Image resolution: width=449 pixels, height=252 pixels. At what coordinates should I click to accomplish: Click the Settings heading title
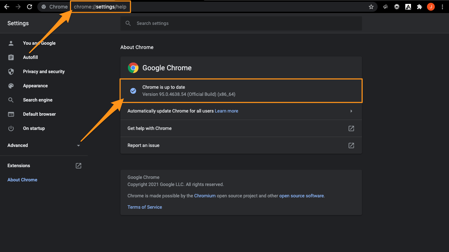(18, 23)
